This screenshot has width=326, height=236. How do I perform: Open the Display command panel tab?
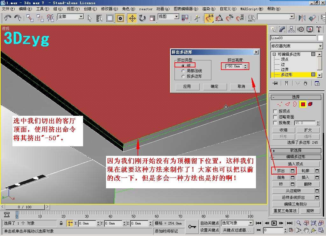click(309, 30)
